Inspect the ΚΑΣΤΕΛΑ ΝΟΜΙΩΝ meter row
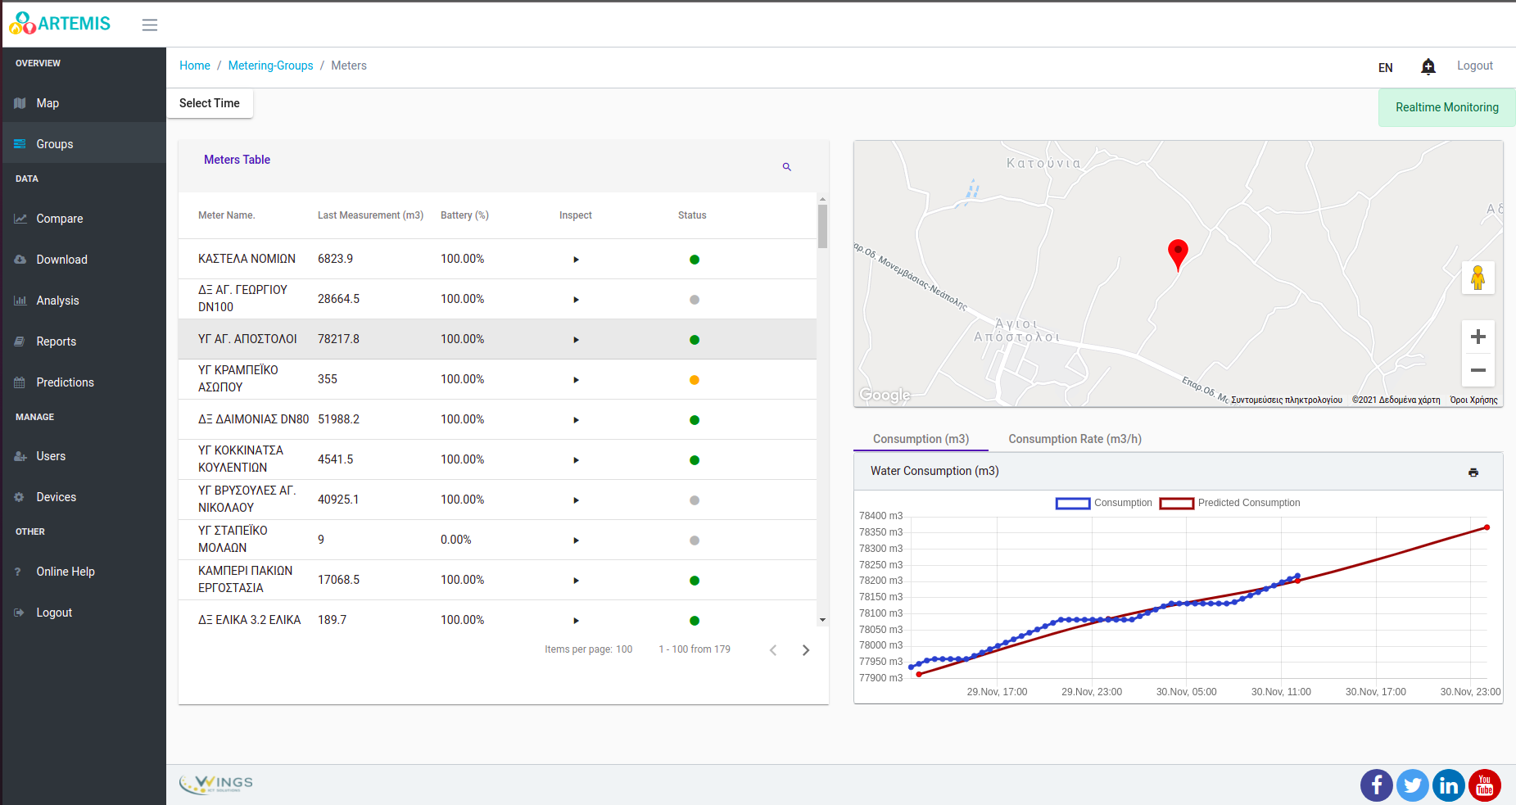Screen dimensions: 1516x805 coord(576,260)
